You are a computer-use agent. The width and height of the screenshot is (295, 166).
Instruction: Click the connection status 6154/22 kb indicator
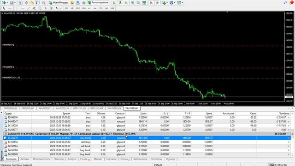pyautogui.click(x=278, y=165)
